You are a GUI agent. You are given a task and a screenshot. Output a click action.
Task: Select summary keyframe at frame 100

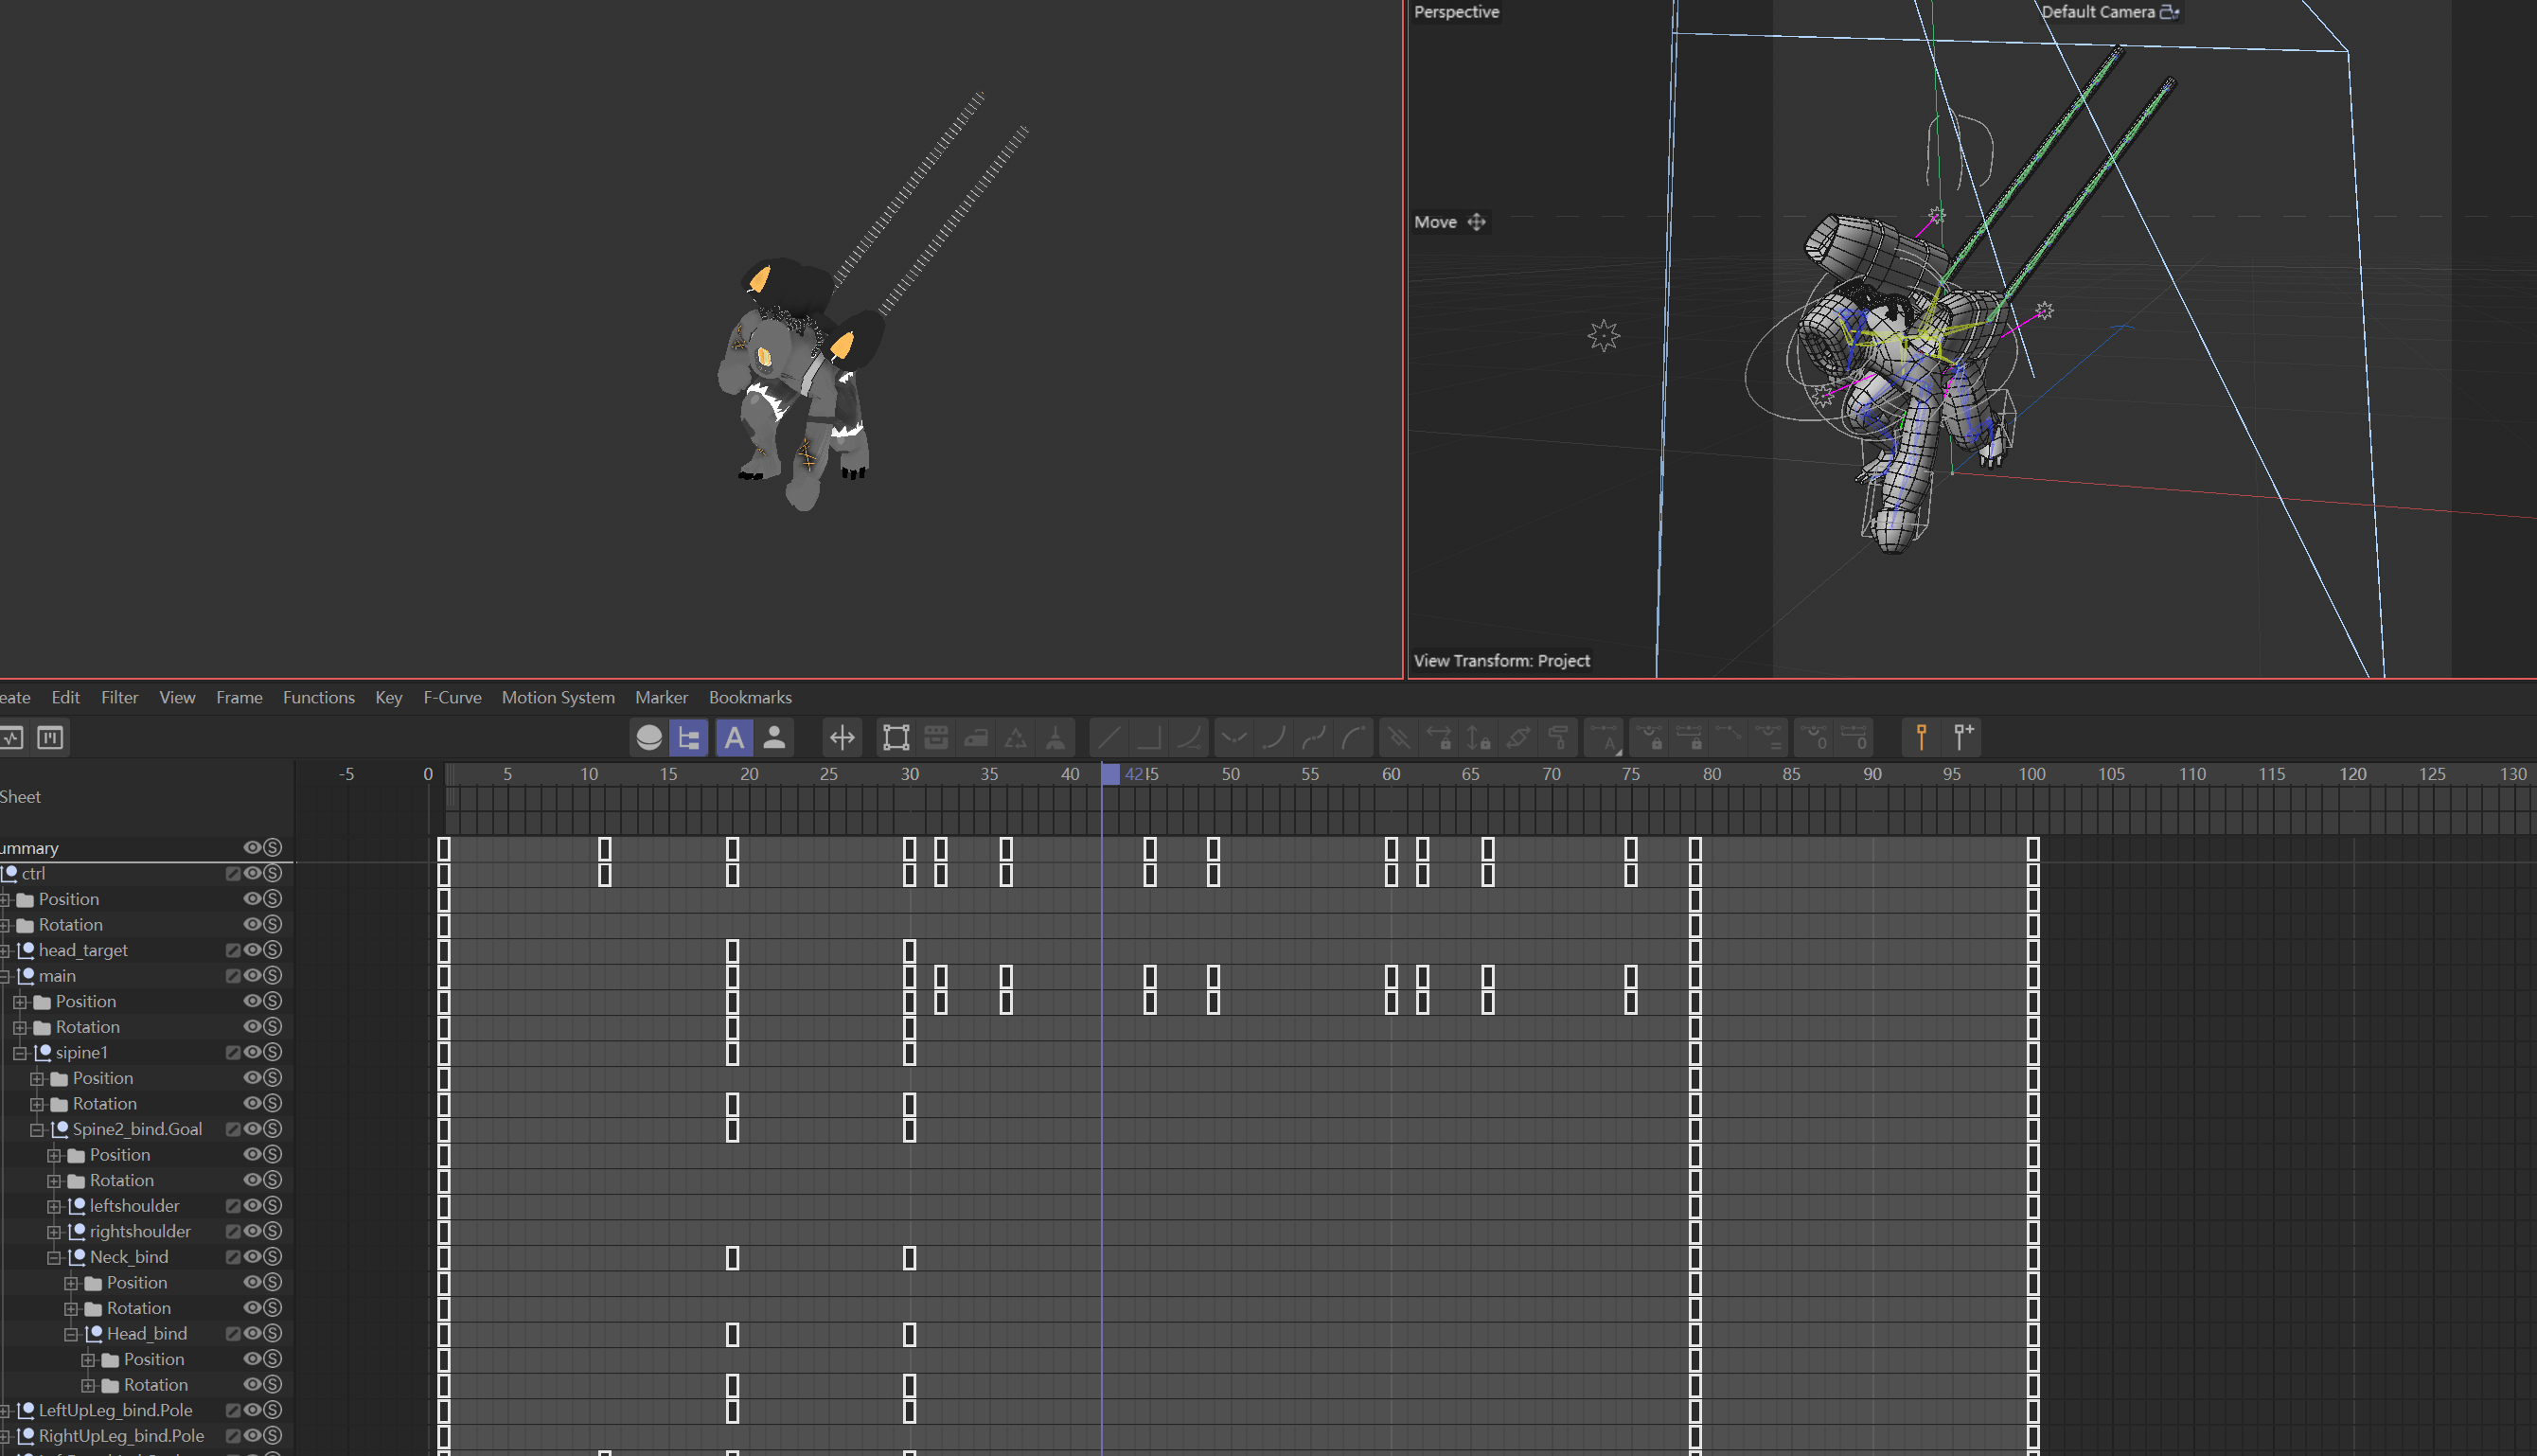[2033, 849]
